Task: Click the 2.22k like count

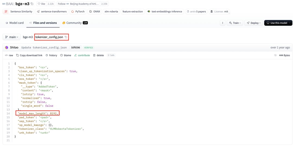Action: [50, 4]
